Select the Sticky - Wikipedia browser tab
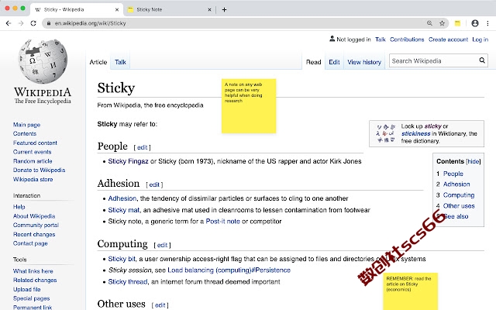 click(77, 9)
